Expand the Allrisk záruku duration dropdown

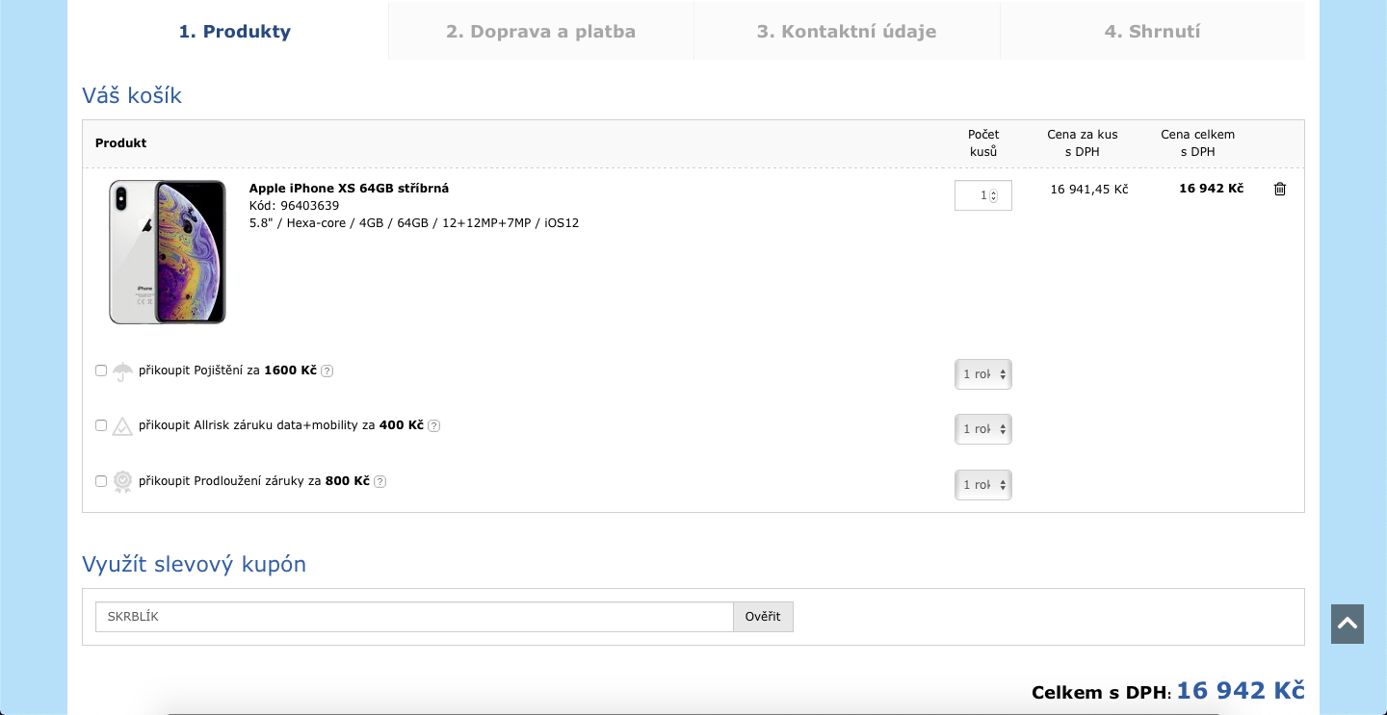(x=982, y=429)
